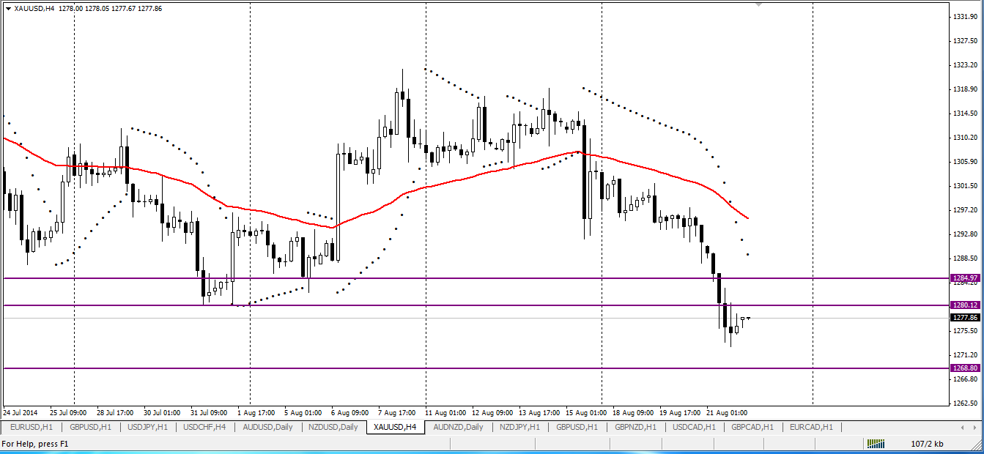Select the GBPNZD,H1 chart tab
The image size is (984, 454).
636,427
